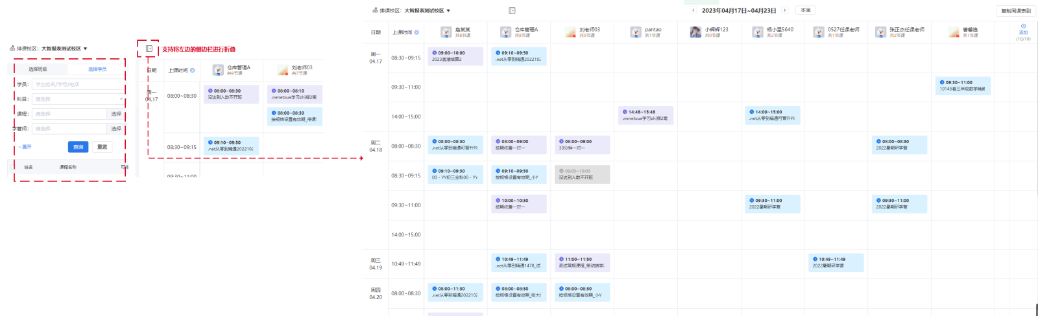The height and width of the screenshot is (316, 1038).
Task: Open 排课校区 campus dropdown above the filter panel
Action: point(64,49)
